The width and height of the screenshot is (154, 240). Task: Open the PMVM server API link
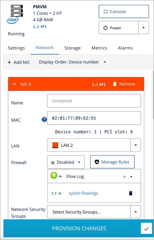point(40,27)
